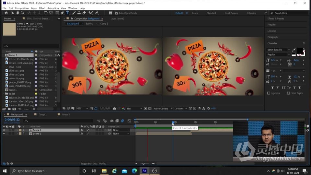
Task: Pick a color with the Character eyedropper
Action: [x=294, y=50]
